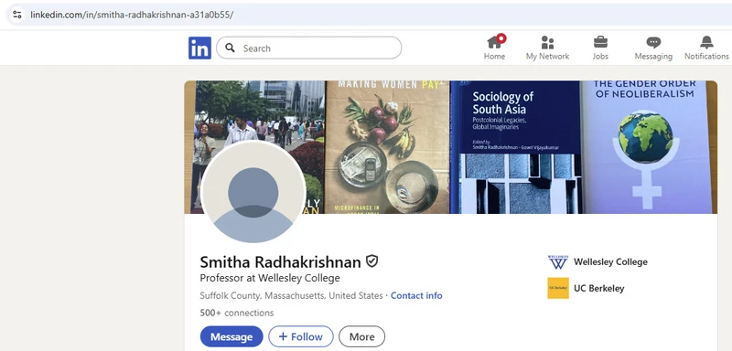Open the Contact info link
This screenshot has width=732, height=351.
(416, 295)
